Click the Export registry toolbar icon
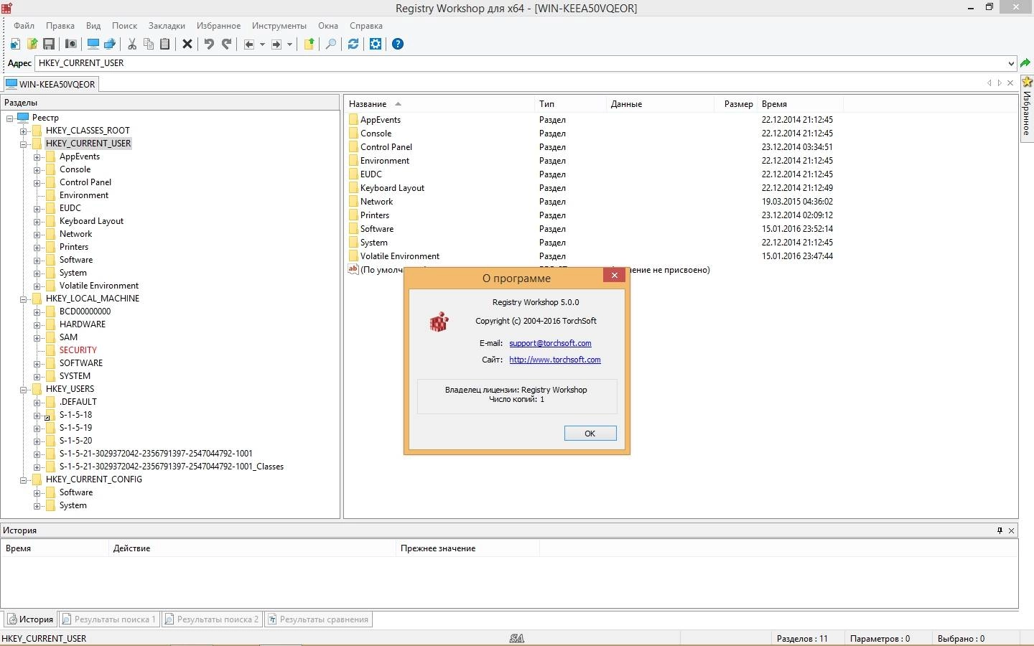Image resolution: width=1034 pixels, height=646 pixels. pyautogui.click(x=32, y=44)
